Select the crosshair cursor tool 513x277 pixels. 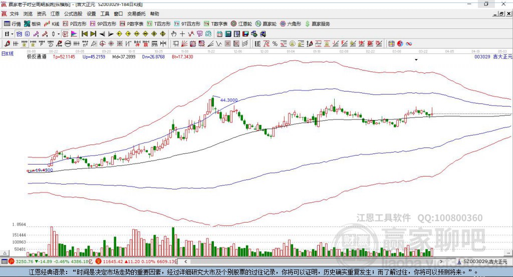(x=182, y=34)
